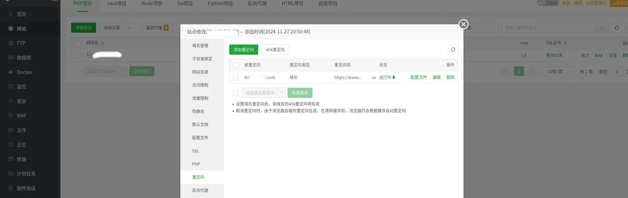Check the website row checkbox behind dialog

click(78, 56)
